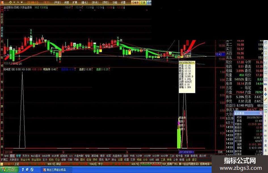268x173 pixels.
Task: Click 买二 price 16.98 in order book
Action: point(240,45)
